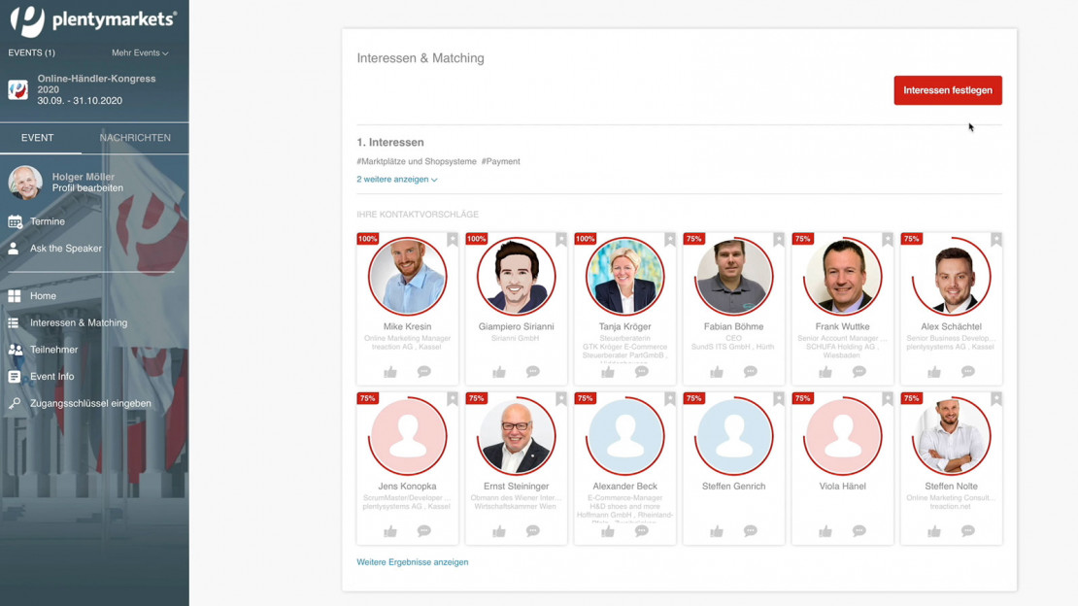Click the Online-Händler-Kongress event logo icon

[17, 89]
